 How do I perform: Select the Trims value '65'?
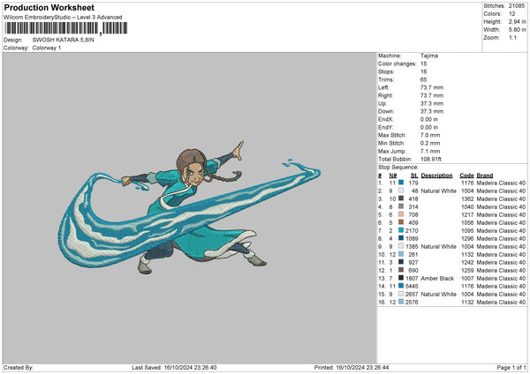(x=424, y=79)
